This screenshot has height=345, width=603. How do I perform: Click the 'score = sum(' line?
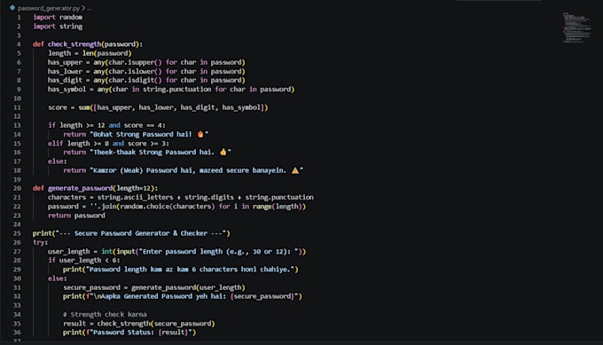(x=158, y=107)
